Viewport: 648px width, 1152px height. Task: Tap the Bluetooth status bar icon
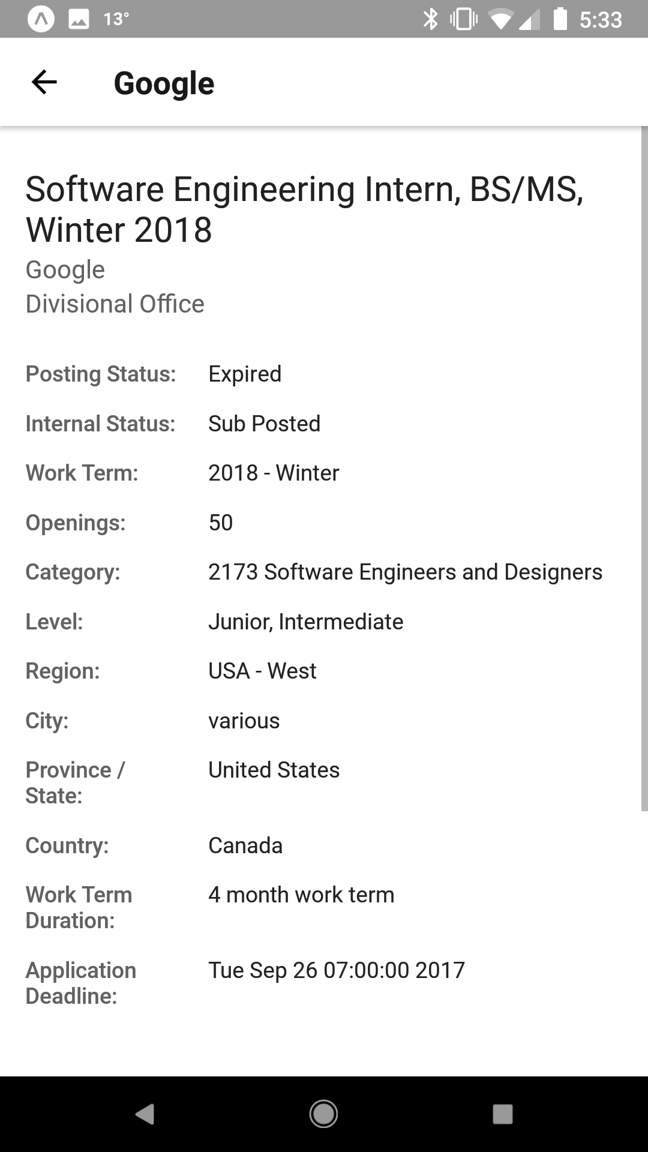[430, 19]
